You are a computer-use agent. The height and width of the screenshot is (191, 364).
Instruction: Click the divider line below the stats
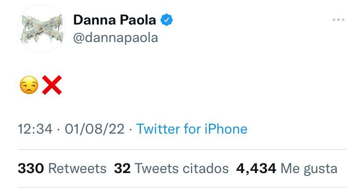pyautogui.click(x=182, y=187)
